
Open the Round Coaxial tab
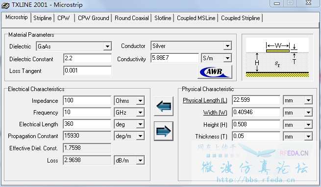click(x=132, y=18)
